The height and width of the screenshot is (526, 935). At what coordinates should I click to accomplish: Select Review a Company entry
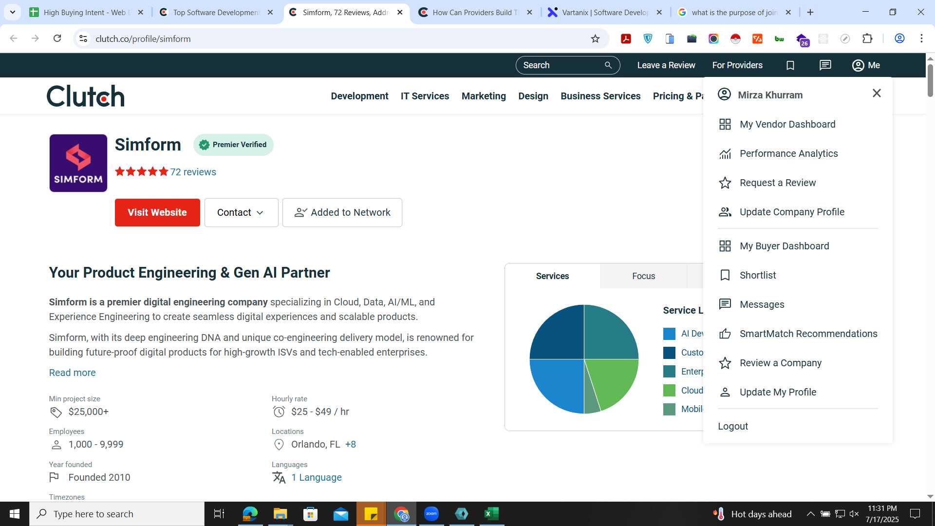780,363
